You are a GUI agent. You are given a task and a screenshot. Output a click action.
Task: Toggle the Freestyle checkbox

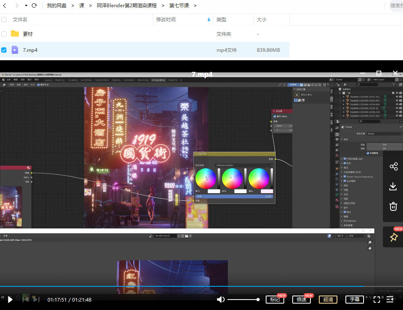tap(345, 221)
